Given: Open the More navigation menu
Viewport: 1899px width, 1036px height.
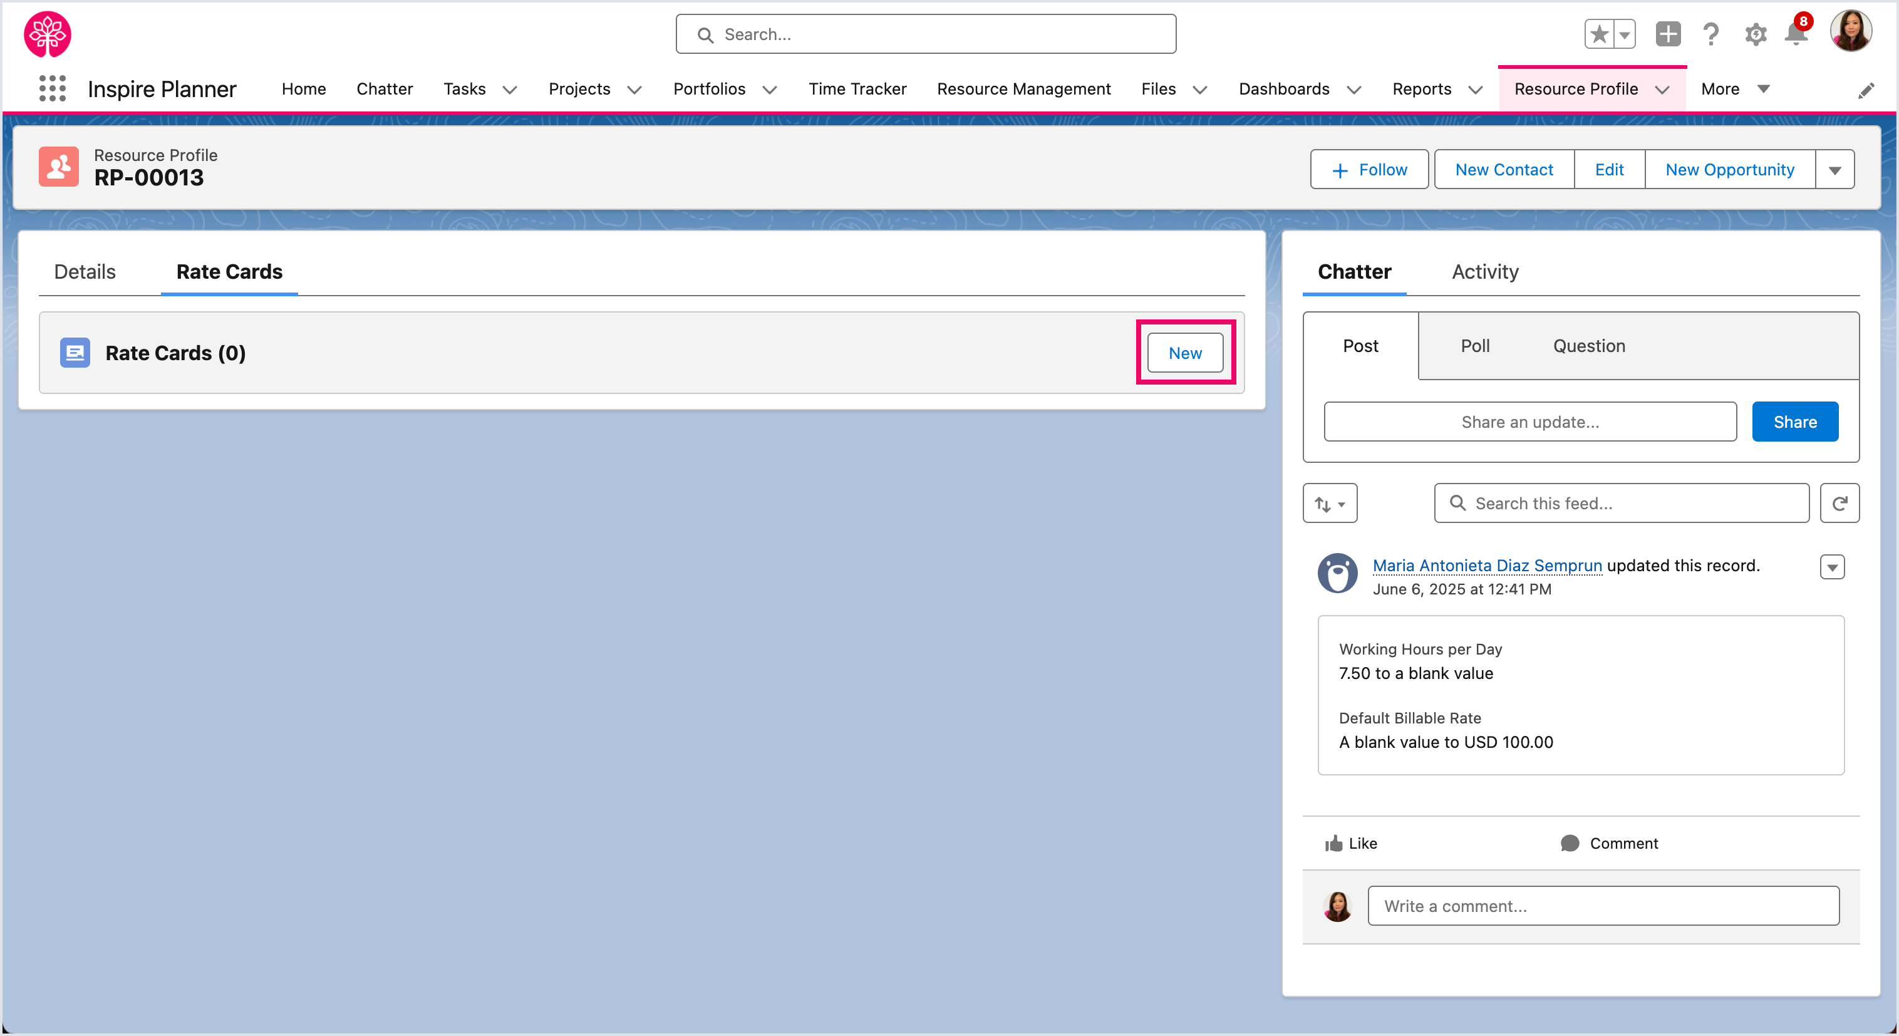Looking at the screenshot, I should [x=1735, y=89].
